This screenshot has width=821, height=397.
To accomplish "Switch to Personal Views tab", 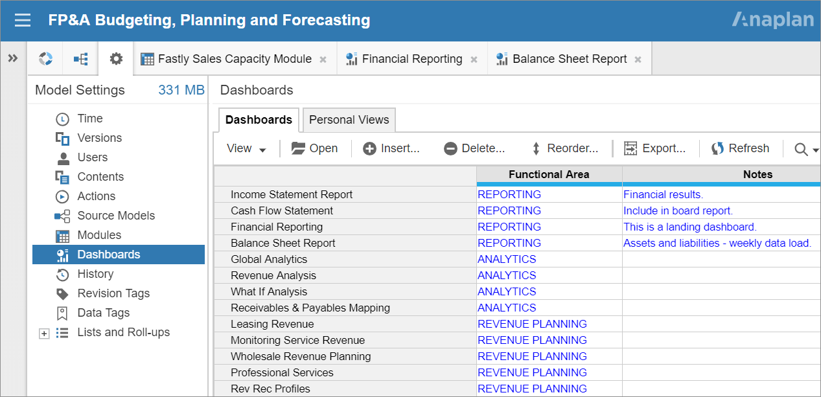I will point(349,120).
